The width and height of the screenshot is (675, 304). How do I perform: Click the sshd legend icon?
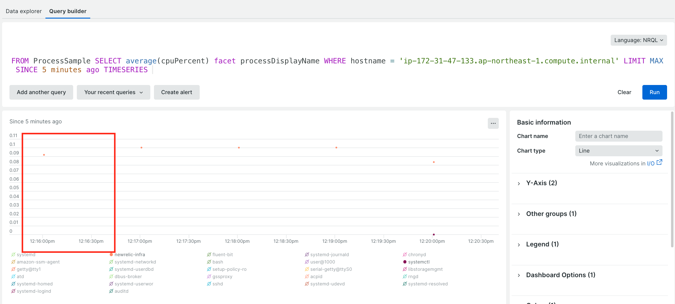point(209,284)
